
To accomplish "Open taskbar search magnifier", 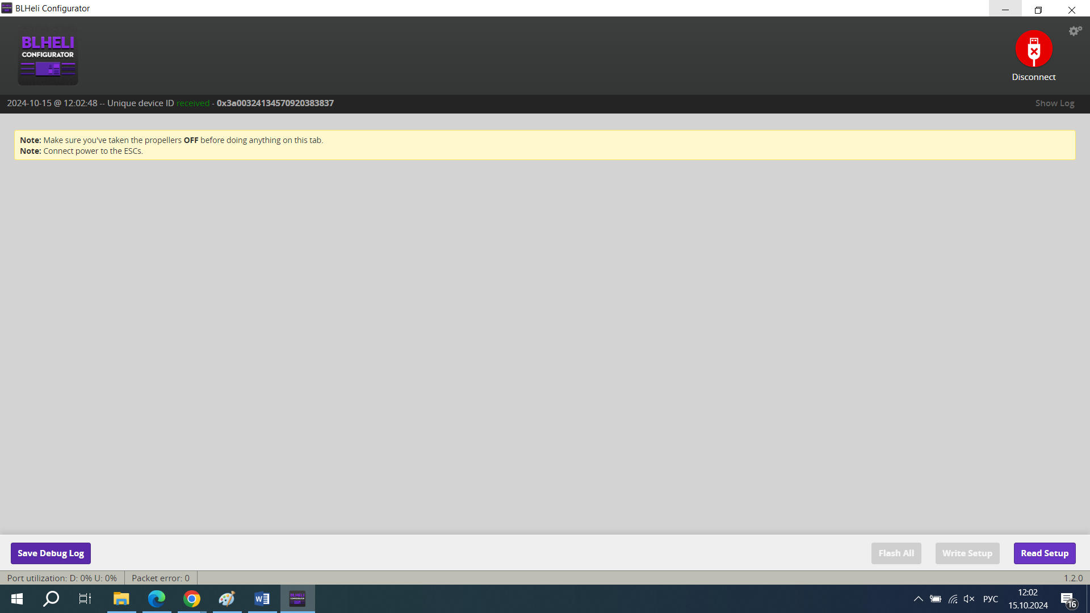I will (51, 599).
